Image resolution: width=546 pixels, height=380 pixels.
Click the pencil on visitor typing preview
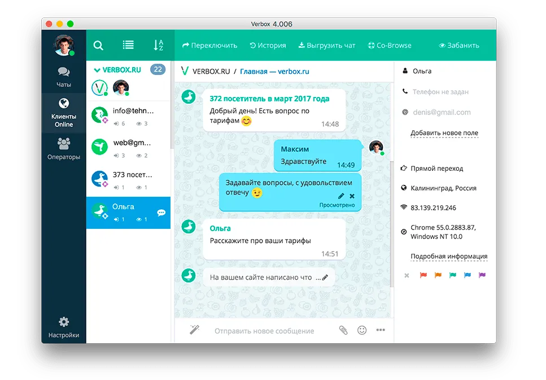click(x=325, y=277)
